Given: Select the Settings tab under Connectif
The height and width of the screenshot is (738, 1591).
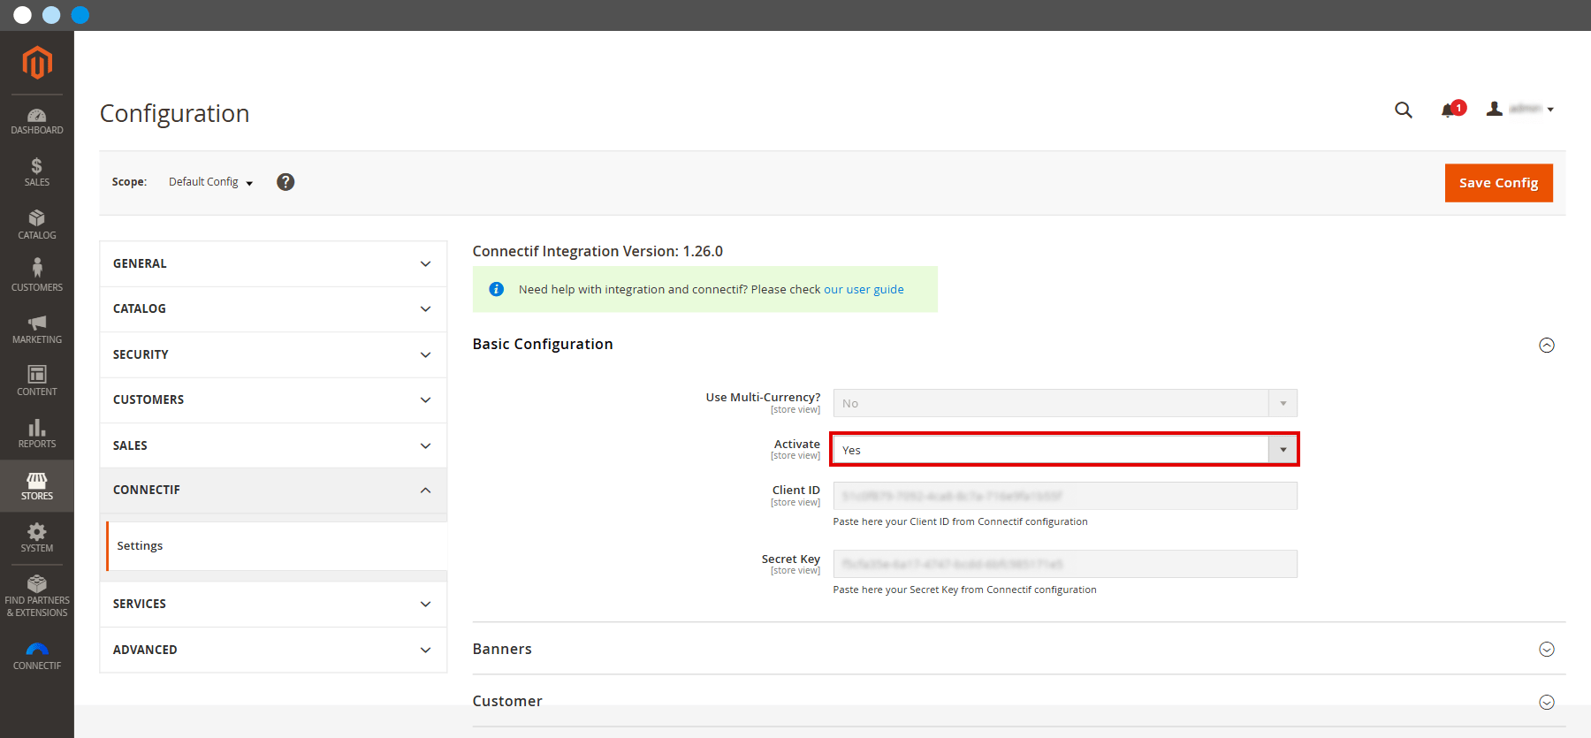Looking at the screenshot, I should pyautogui.click(x=277, y=546).
